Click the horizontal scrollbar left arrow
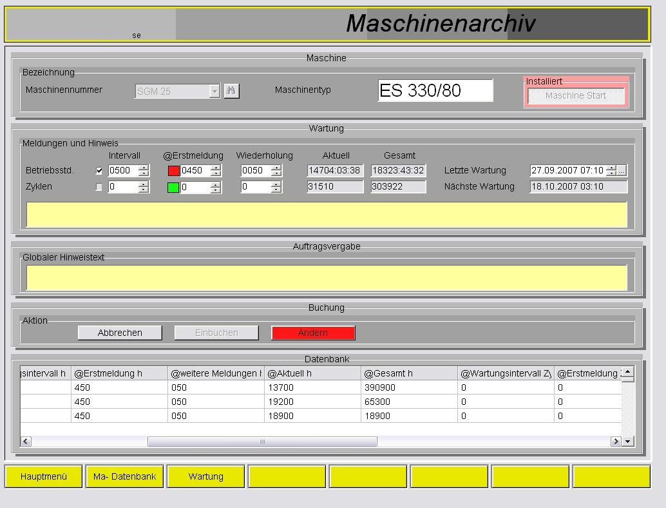666x508 pixels. 26,441
